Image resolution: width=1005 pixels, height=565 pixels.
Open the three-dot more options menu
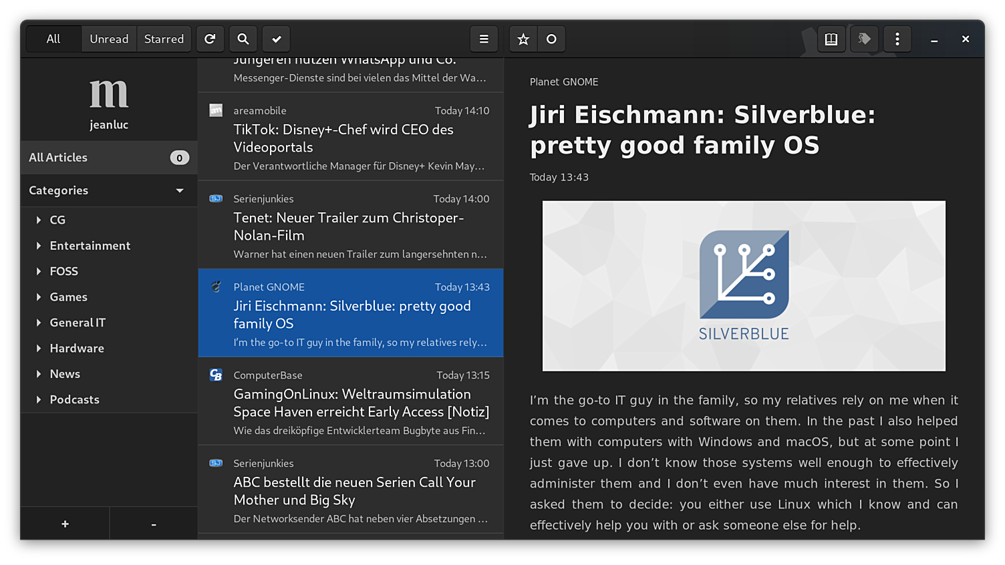(x=897, y=39)
